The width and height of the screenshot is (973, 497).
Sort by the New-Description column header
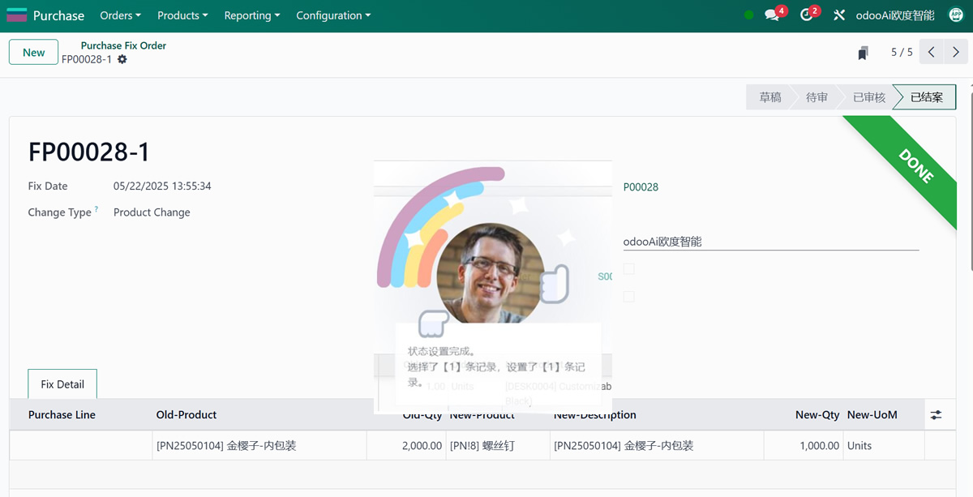(x=594, y=415)
